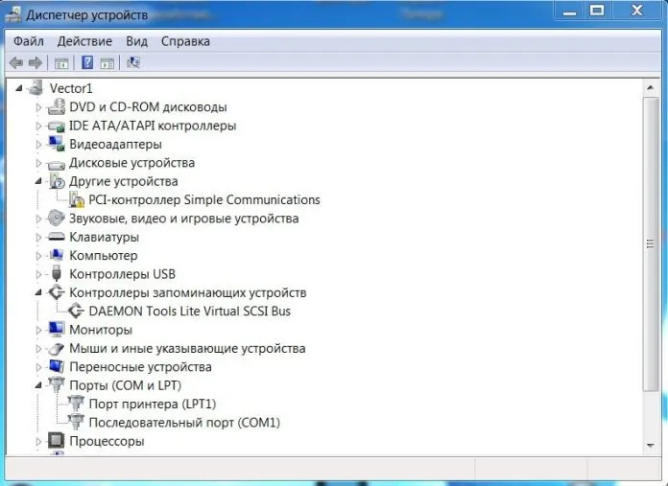Click the DAEMON Tools Lite device icon

pyautogui.click(x=76, y=311)
